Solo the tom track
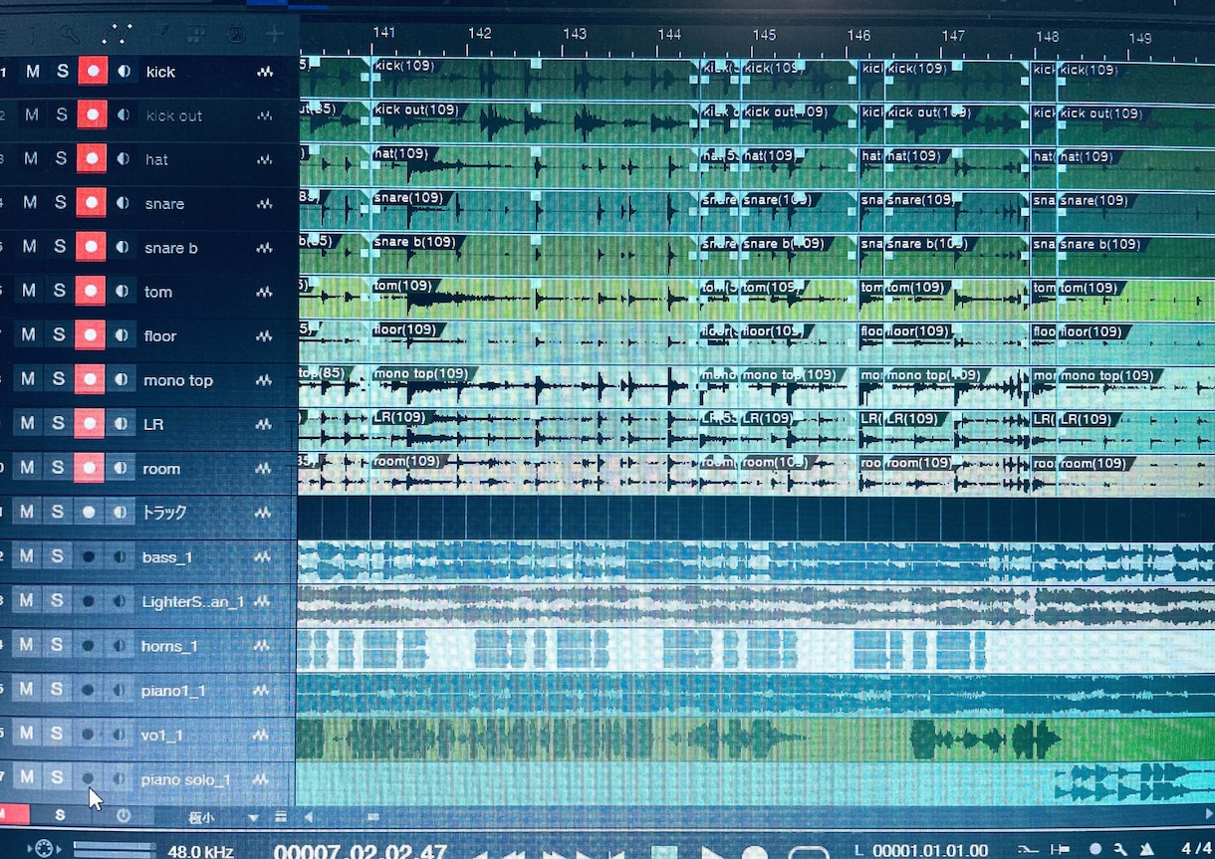1215x859 pixels. click(60, 291)
